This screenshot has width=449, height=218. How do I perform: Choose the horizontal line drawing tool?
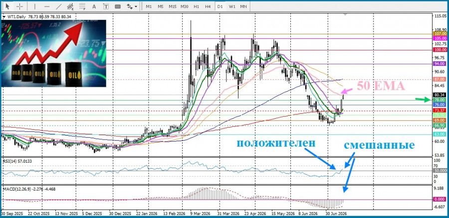pos(47,6)
